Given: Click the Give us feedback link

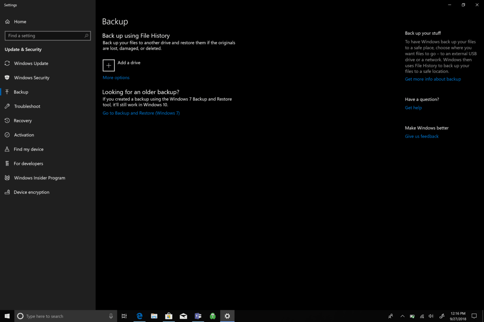Looking at the screenshot, I should pyautogui.click(x=422, y=137).
